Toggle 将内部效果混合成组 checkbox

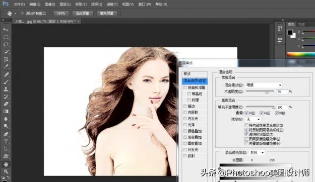pyautogui.click(x=246, y=125)
